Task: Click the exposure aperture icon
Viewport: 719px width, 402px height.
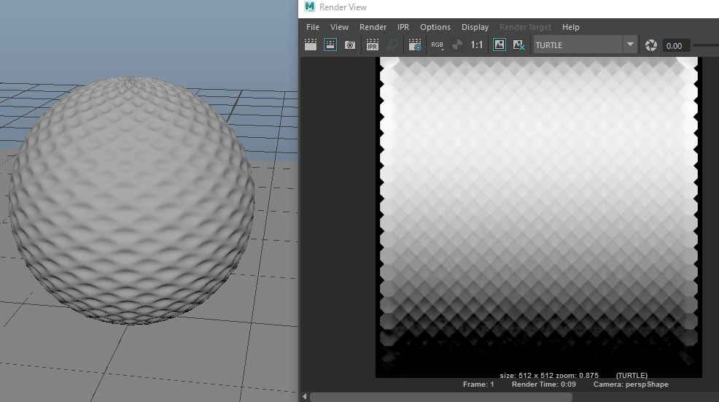Action: [651, 45]
